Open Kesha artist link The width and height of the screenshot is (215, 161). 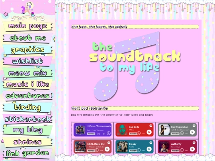tap(131, 147)
